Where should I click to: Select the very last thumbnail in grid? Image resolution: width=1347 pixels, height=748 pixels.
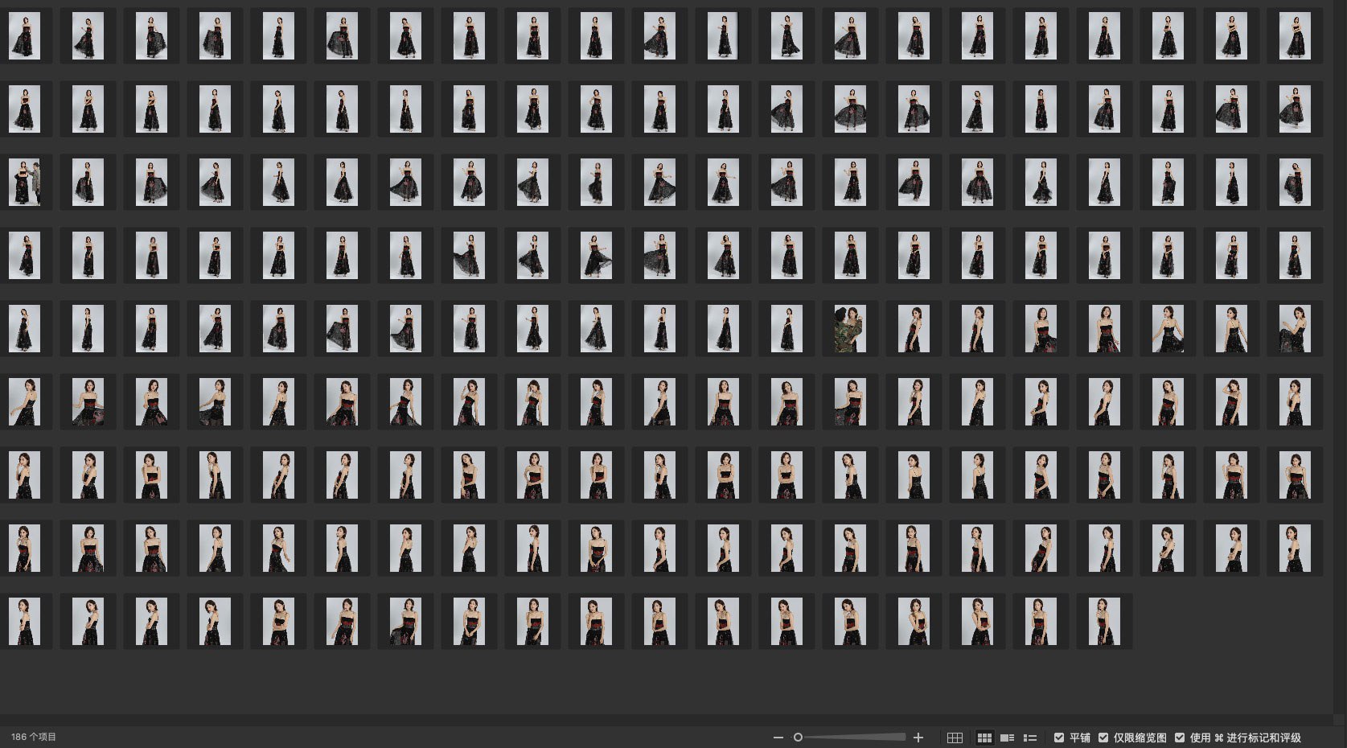click(x=1104, y=622)
